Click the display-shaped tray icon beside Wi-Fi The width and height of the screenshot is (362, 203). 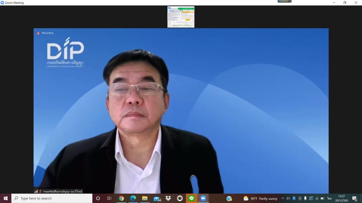point(311,198)
